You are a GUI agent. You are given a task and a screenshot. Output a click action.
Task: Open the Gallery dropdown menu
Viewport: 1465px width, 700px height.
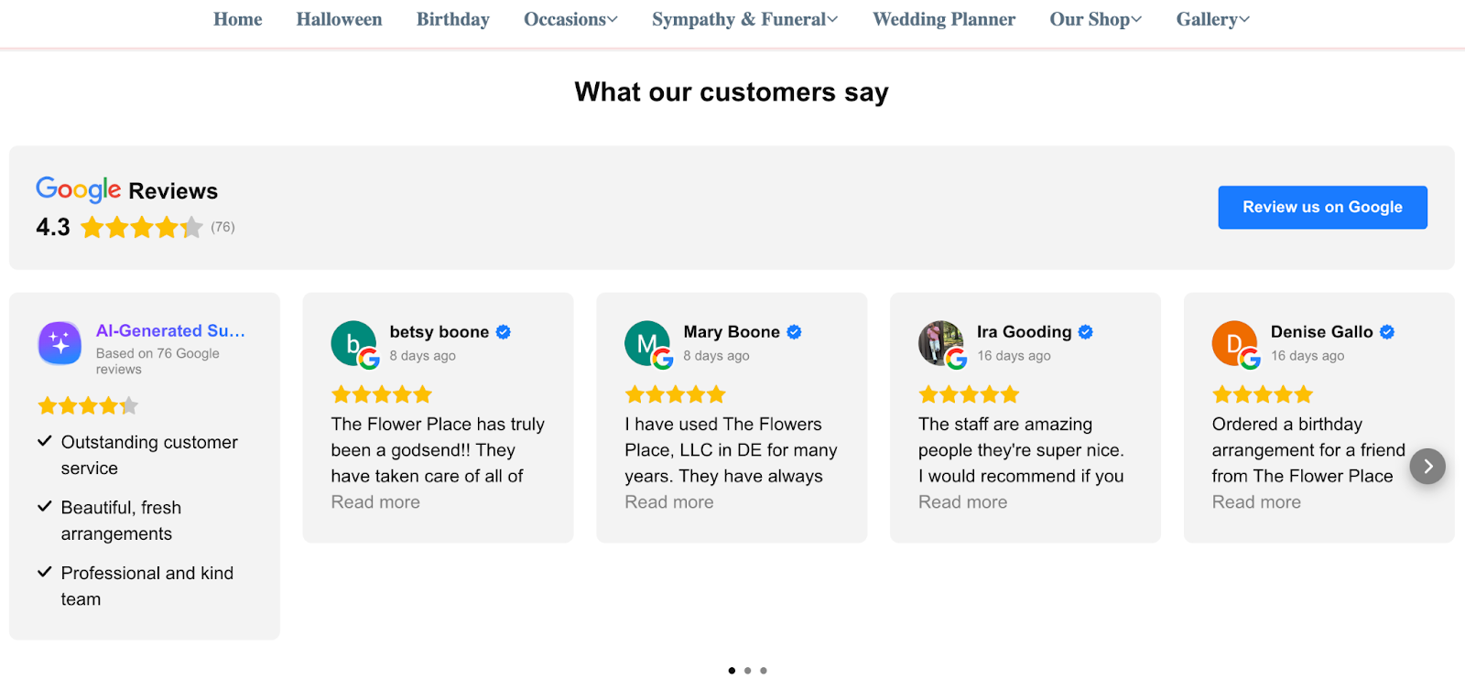[1212, 19]
